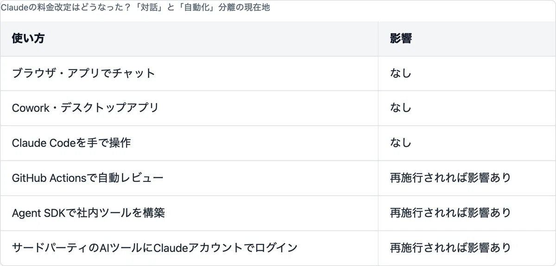Click '再施行されれば影響あり' in the Agent SDK row
The width and height of the screenshot is (556, 266).
(450, 213)
